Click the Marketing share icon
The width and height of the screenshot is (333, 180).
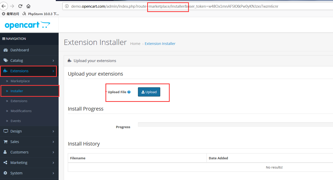coord(5,162)
